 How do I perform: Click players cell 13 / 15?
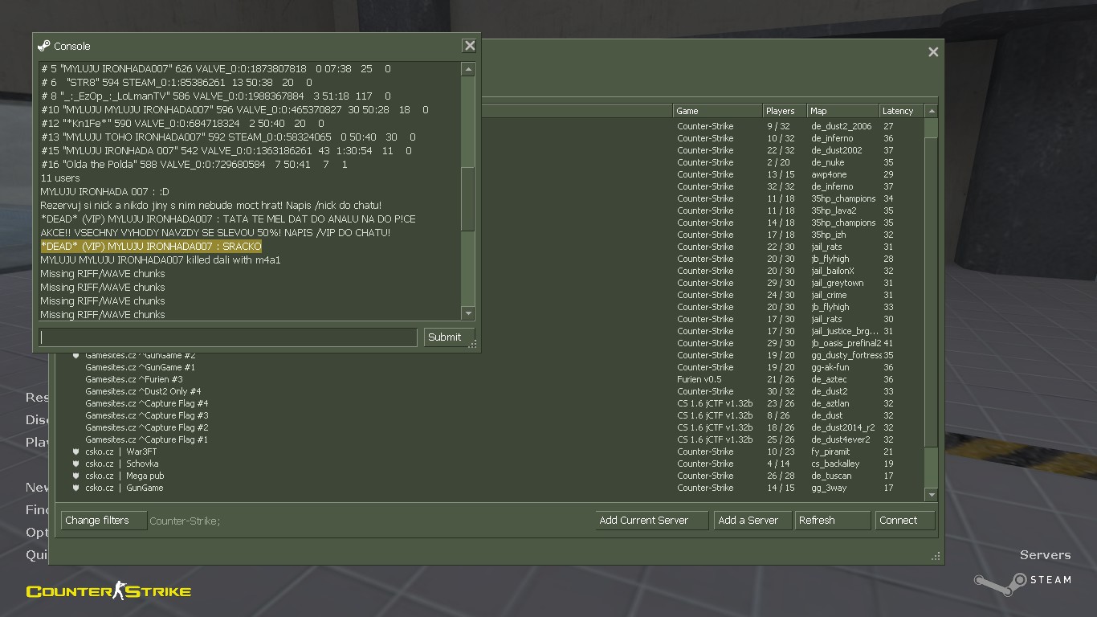click(x=781, y=174)
